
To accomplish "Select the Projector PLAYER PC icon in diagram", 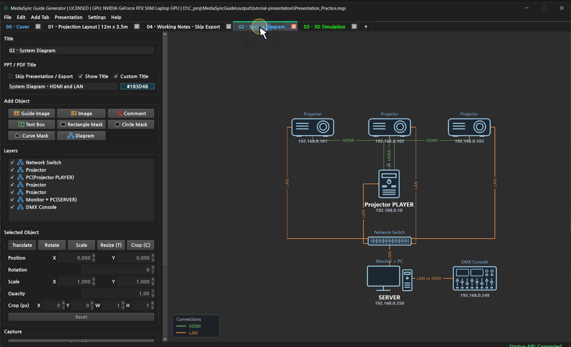I will point(389,184).
